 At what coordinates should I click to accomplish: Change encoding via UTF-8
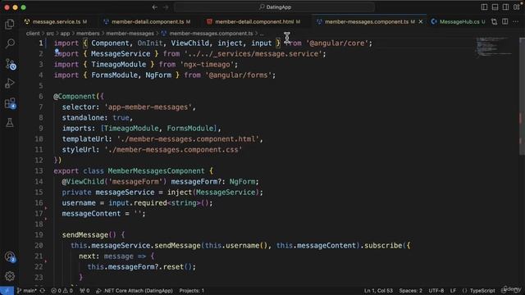point(436,291)
